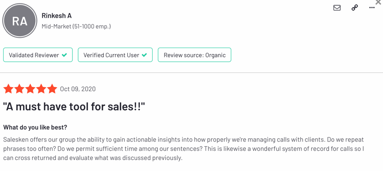Image resolution: width=383 pixels, height=171 pixels.
Task: Open the "A must have tool for sales!!" title
Action: 74,107
